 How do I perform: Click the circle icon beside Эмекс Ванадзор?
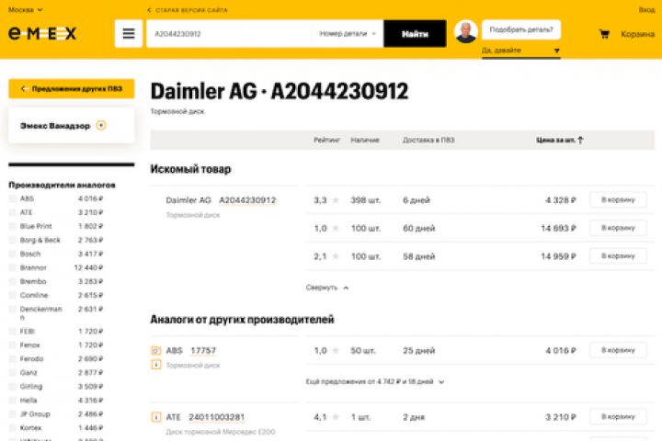(x=101, y=125)
